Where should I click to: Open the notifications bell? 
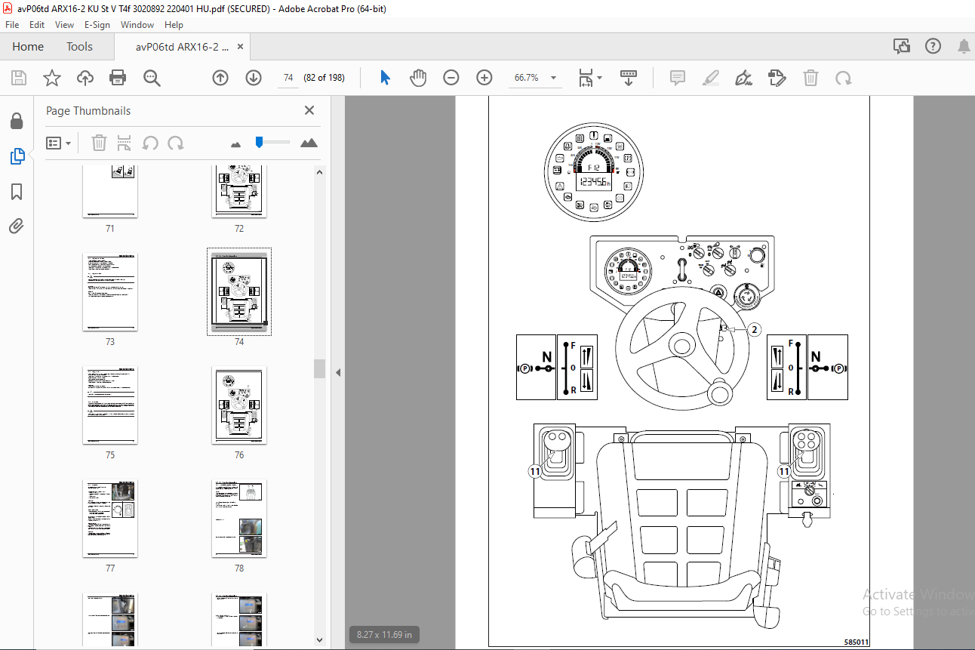964,47
